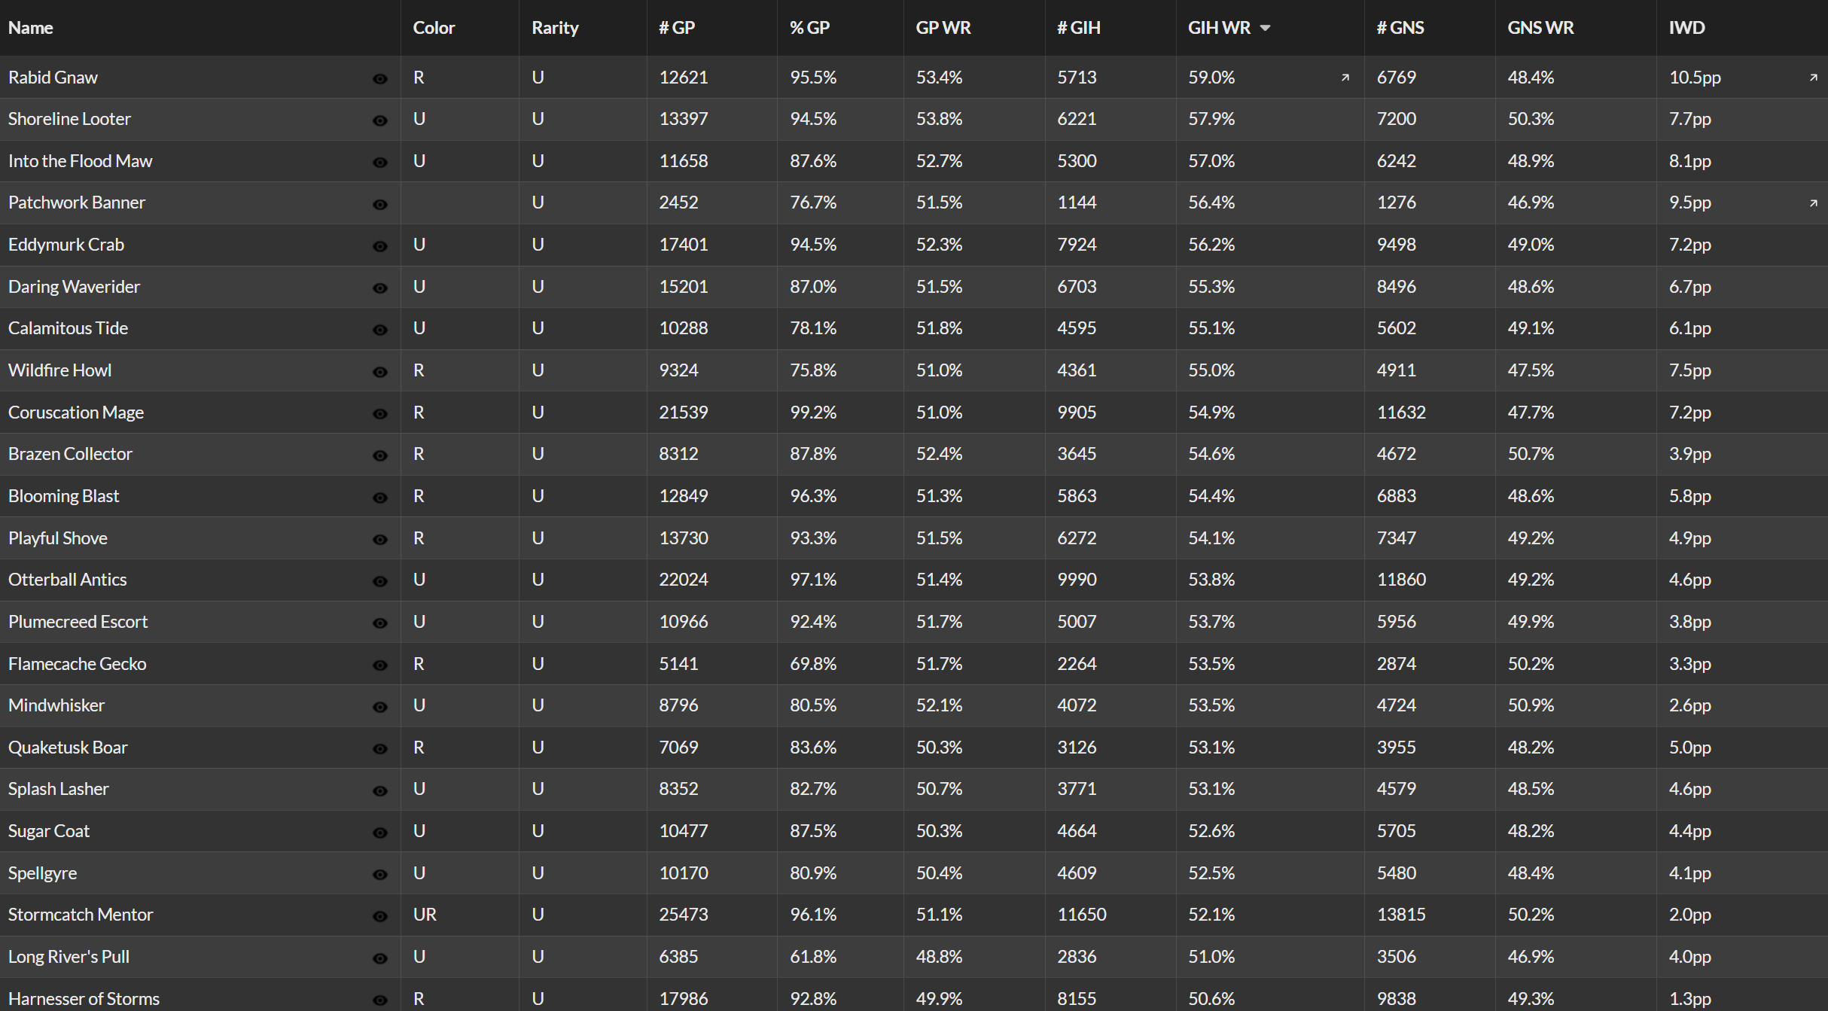
Task: Click the eye icon beside Stormcatch Mentor
Action: [380, 916]
